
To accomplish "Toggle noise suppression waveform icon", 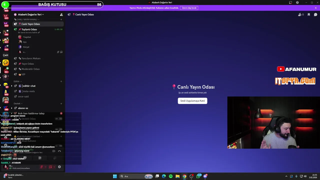I will point(54,151).
